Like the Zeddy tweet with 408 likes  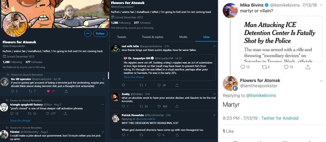click(x=159, y=106)
